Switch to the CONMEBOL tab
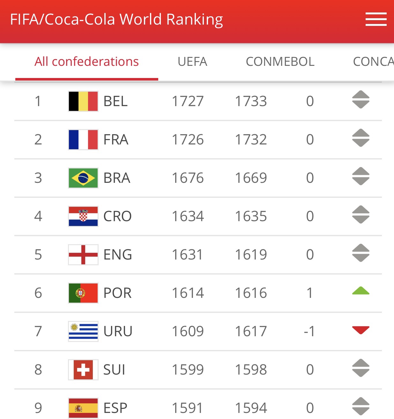Image resolution: width=394 pixels, height=419 pixels. [280, 62]
